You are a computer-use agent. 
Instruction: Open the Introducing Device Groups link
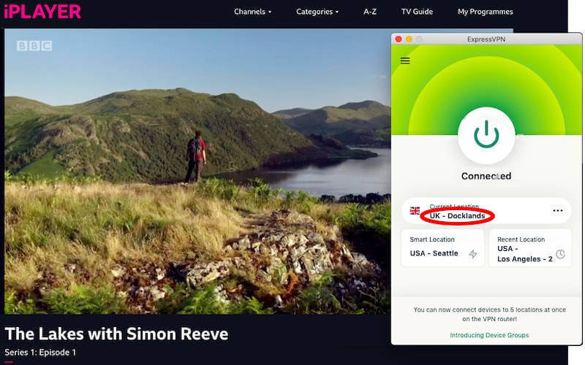pyautogui.click(x=489, y=335)
